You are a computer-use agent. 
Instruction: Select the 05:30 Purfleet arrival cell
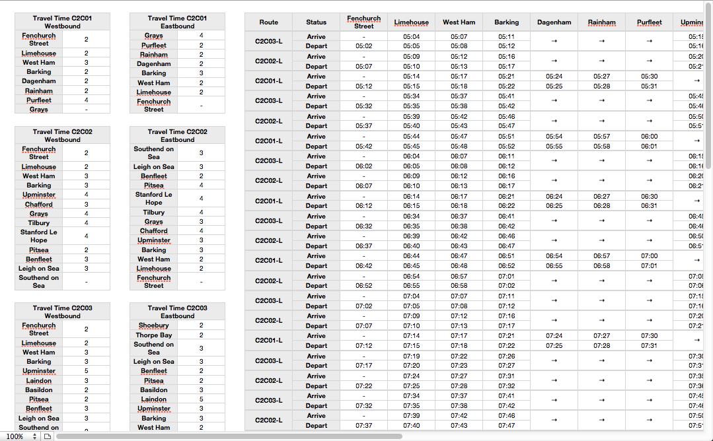649,77
